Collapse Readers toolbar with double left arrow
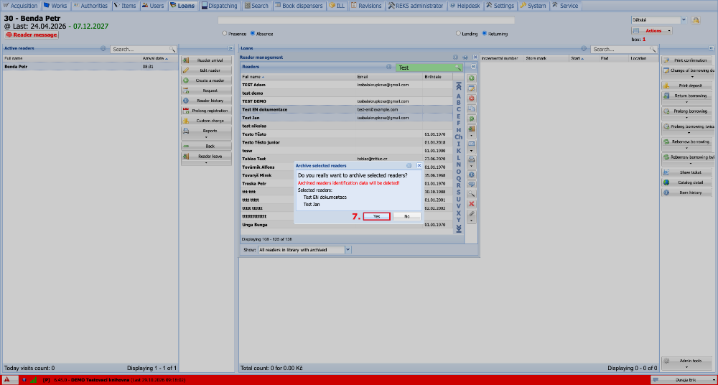This screenshot has width=718, height=385. [x=472, y=67]
